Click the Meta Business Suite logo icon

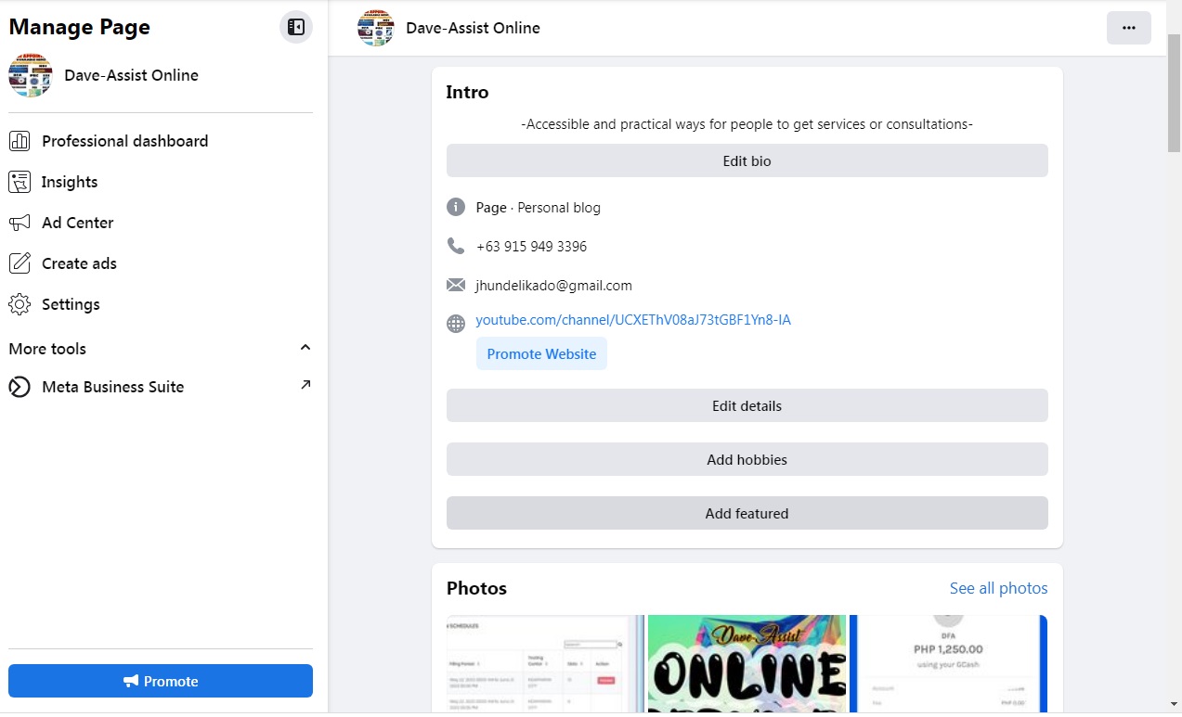[x=19, y=387]
